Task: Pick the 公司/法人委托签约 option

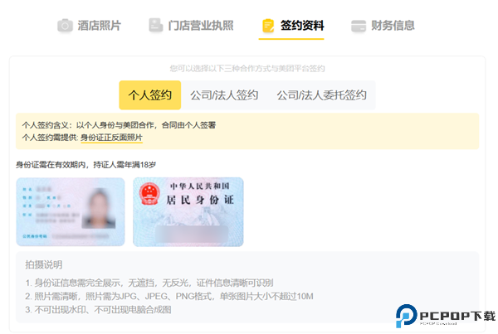Action: tap(320, 95)
